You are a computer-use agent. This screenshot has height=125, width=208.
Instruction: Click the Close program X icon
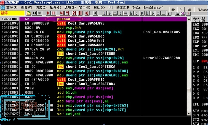click(x=40, y=13)
